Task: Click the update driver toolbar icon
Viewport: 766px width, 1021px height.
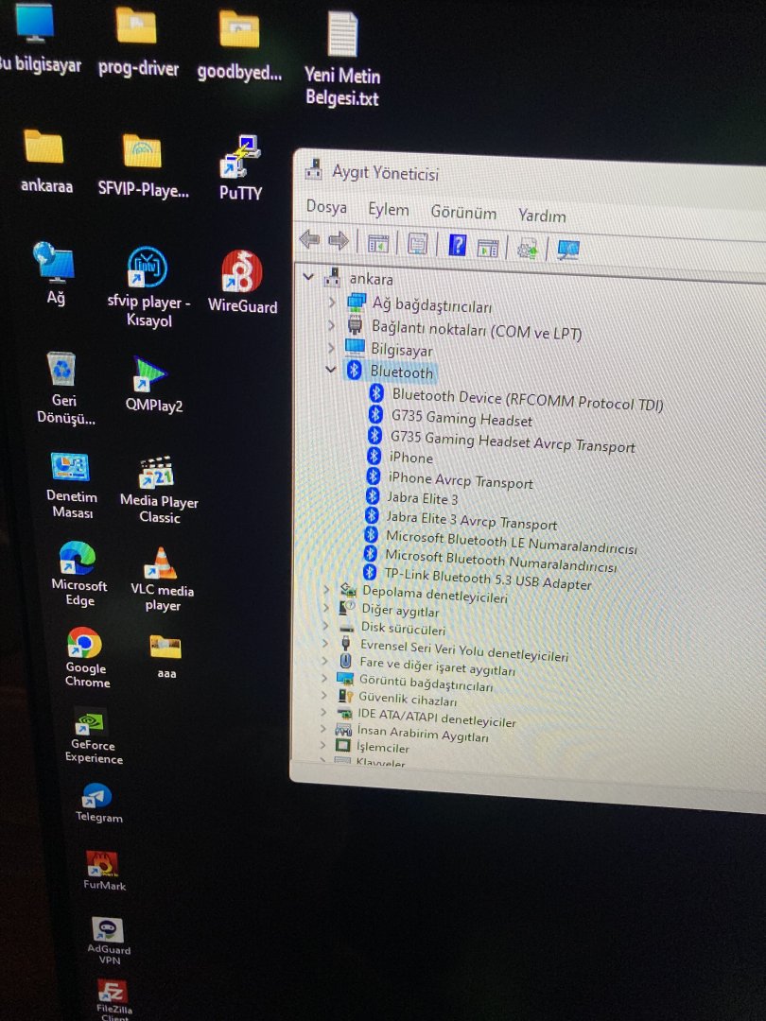Action: [x=527, y=248]
